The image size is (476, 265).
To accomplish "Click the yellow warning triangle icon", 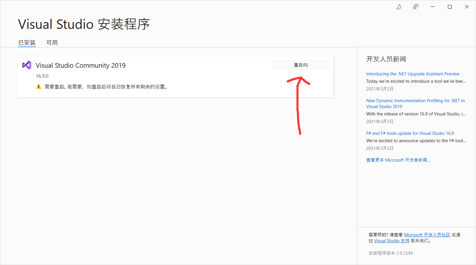I will coord(39,87).
